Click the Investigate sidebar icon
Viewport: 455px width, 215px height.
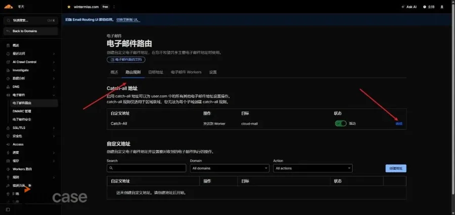8,70
